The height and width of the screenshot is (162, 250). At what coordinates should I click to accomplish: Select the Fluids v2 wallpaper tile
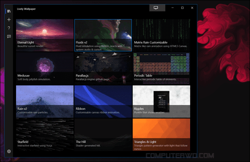pos(103,35)
